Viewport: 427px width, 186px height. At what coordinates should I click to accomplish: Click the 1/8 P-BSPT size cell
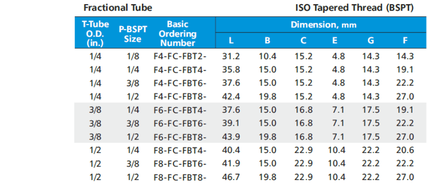(133, 57)
